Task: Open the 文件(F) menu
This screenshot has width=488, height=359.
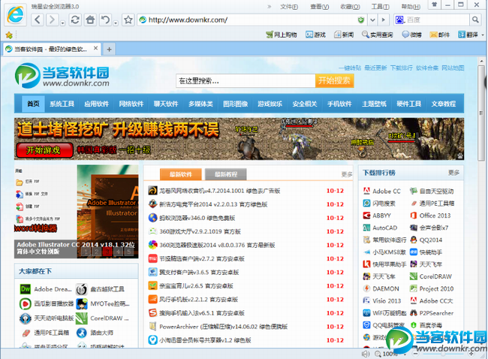Action: tap(289, 7)
